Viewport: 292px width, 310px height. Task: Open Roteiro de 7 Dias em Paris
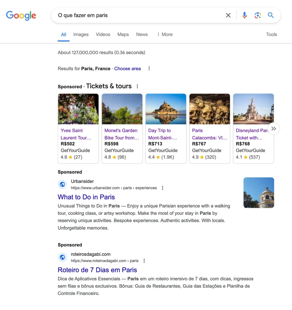[97, 270]
